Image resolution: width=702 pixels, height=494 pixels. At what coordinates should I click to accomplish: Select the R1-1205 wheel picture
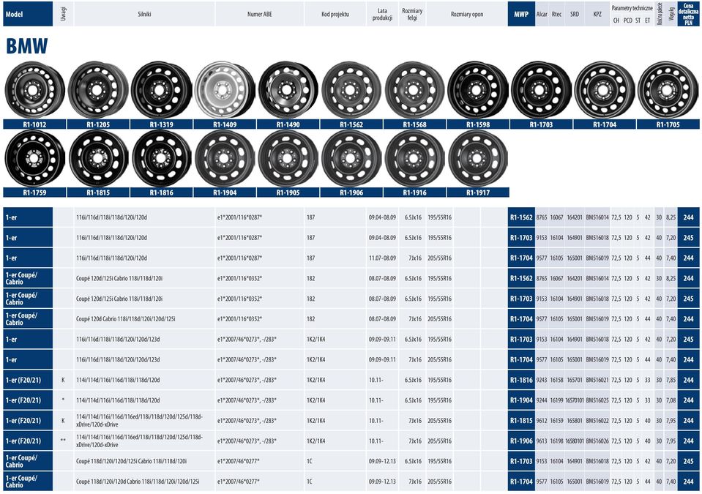[x=98, y=89]
